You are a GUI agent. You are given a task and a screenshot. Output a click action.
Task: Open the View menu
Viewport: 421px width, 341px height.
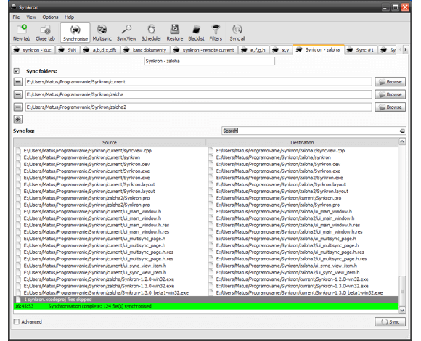[x=31, y=17]
